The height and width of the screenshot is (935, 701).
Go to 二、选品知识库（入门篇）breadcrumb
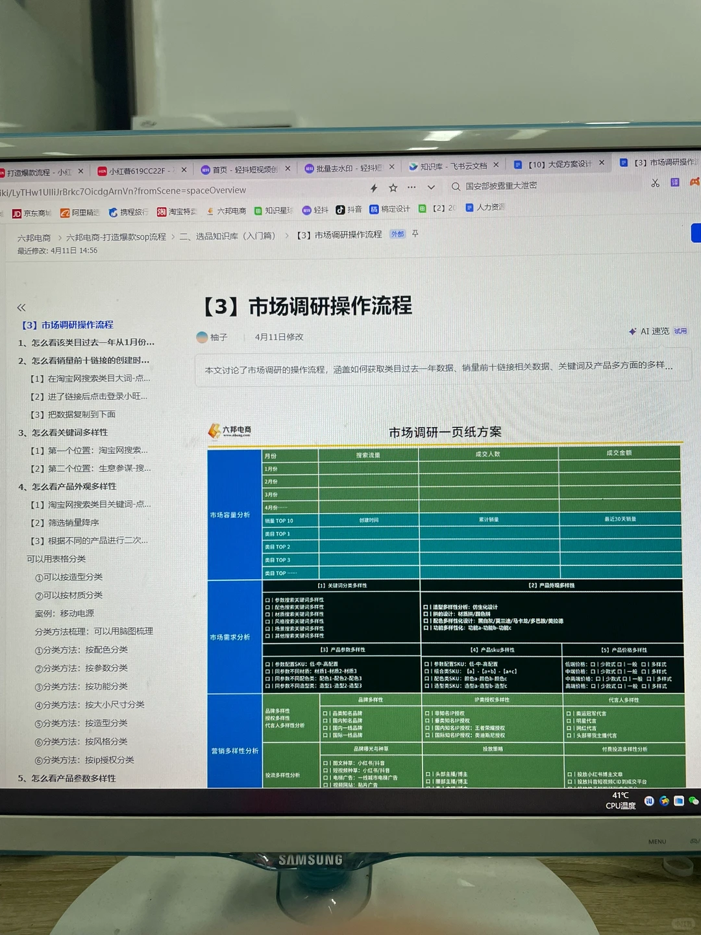pyautogui.click(x=227, y=236)
